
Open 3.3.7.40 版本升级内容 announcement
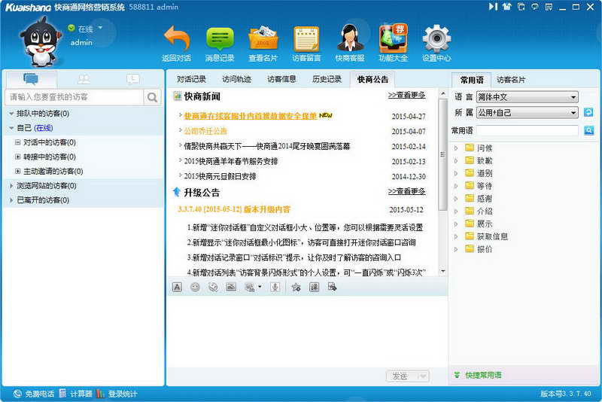(234, 209)
